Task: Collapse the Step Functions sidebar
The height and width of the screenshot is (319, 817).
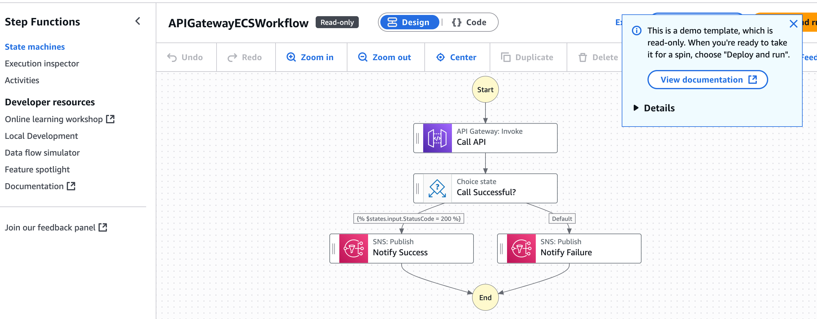Action: [138, 21]
